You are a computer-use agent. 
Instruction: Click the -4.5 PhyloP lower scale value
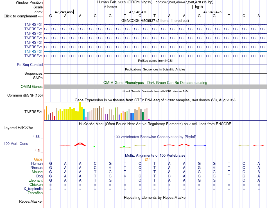[37, 150]
